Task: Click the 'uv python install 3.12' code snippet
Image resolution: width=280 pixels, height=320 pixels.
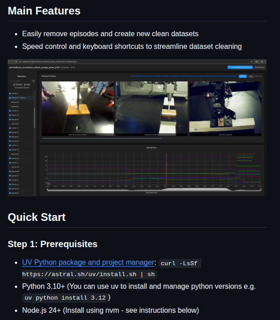Action: [65, 298]
